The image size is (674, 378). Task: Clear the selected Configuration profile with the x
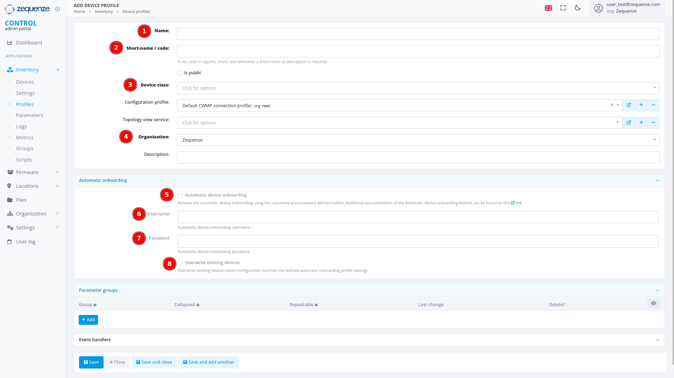pyautogui.click(x=612, y=105)
